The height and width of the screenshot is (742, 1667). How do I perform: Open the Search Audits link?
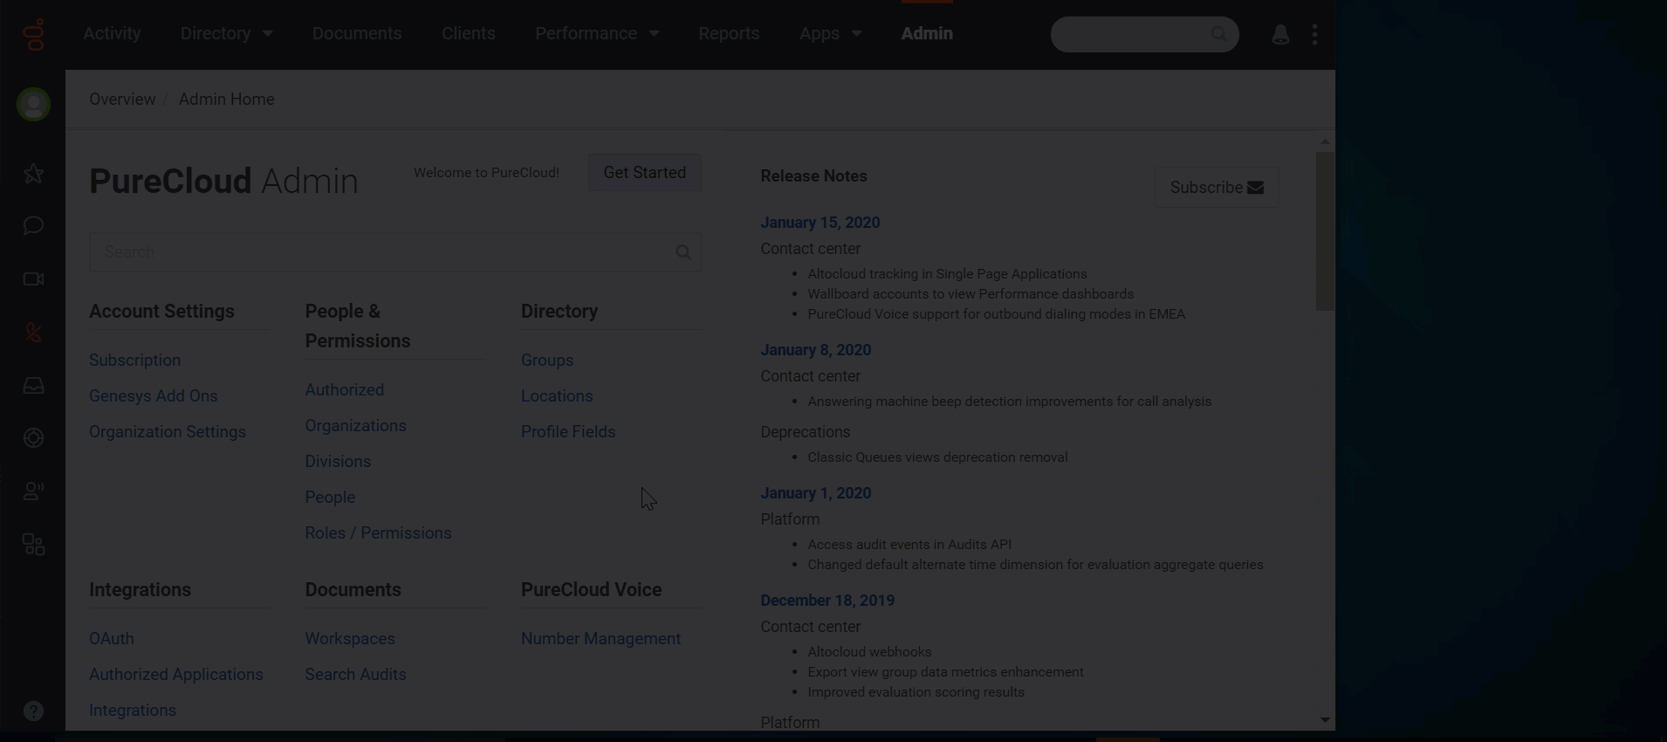(355, 675)
